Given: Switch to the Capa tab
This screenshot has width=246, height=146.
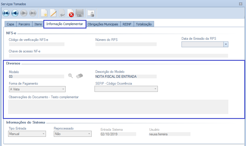Looking at the screenshot, I should (10, 24).
